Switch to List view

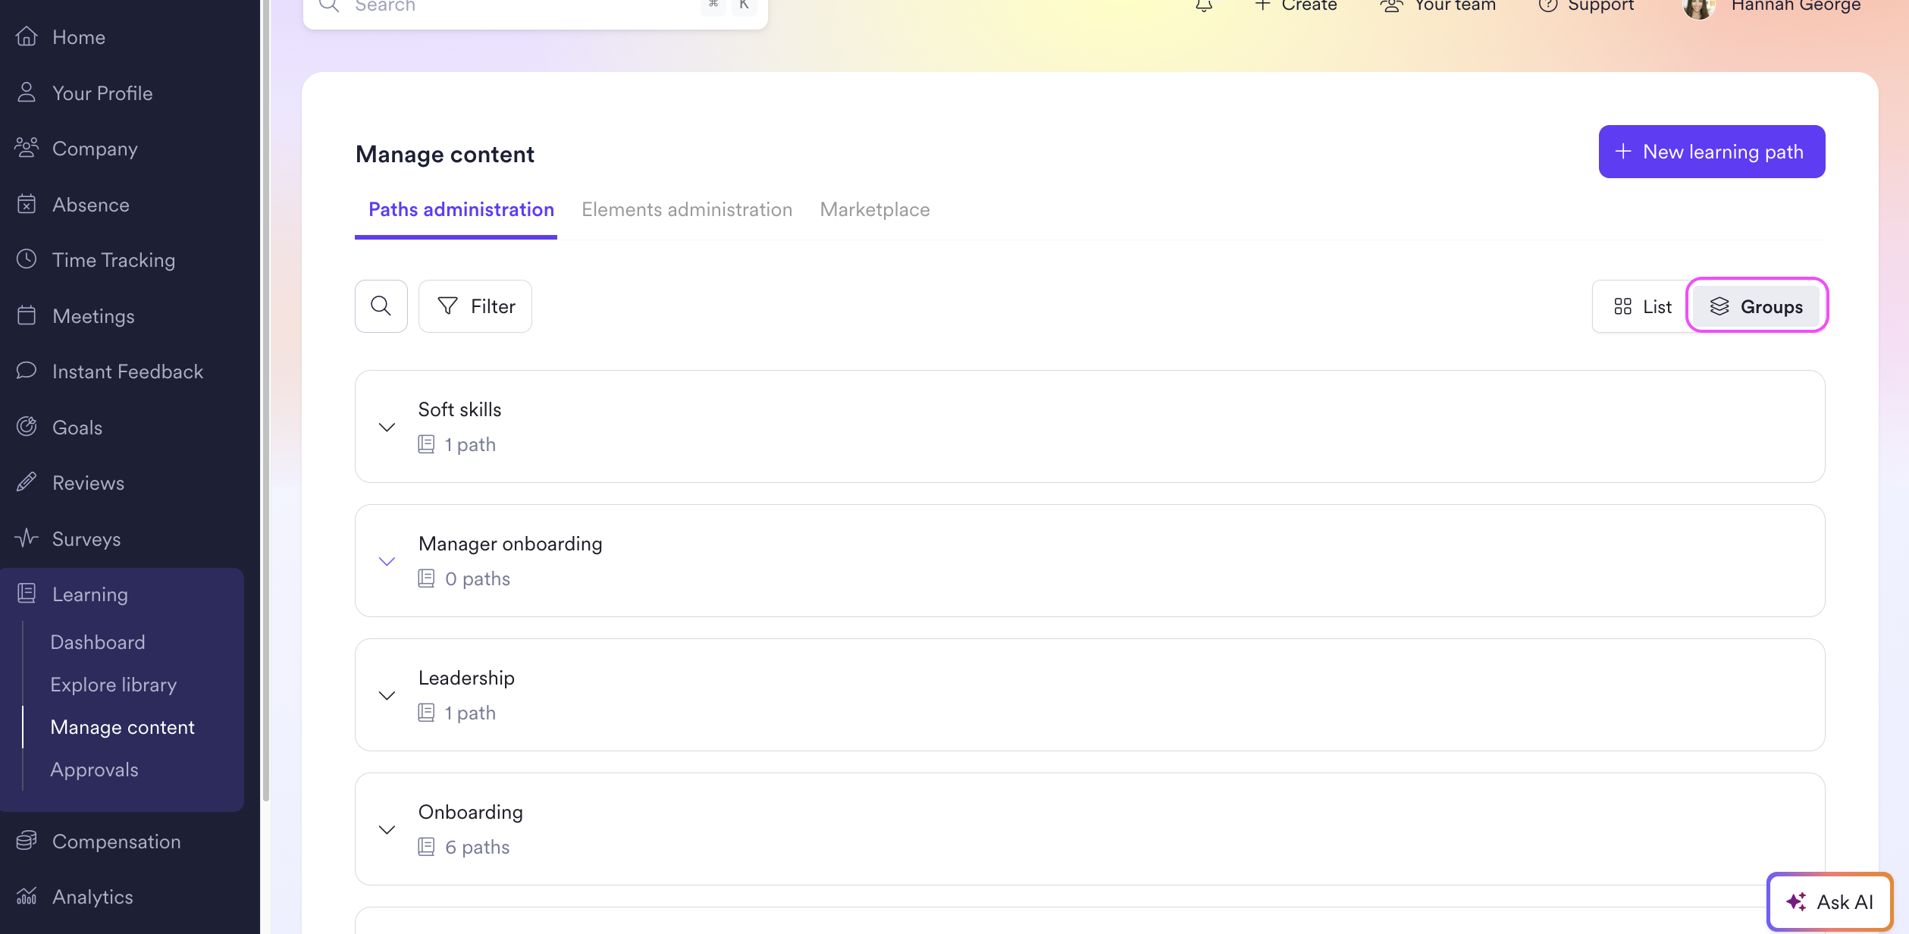click(x=1642, y=306)
